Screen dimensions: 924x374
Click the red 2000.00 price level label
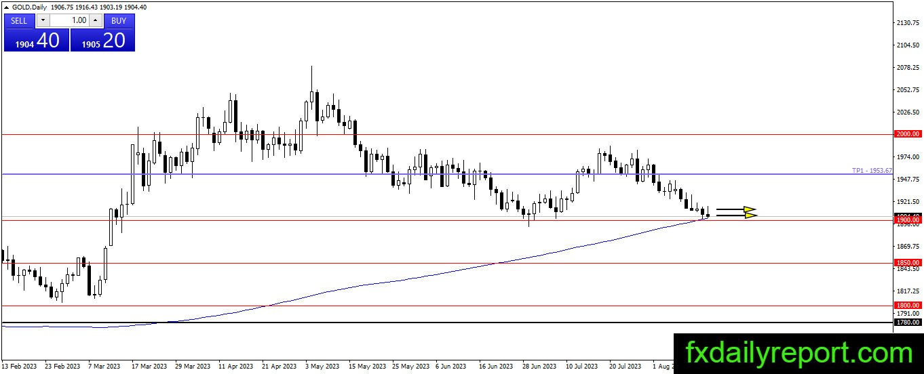pyautogui.click(x=907, y=134)
